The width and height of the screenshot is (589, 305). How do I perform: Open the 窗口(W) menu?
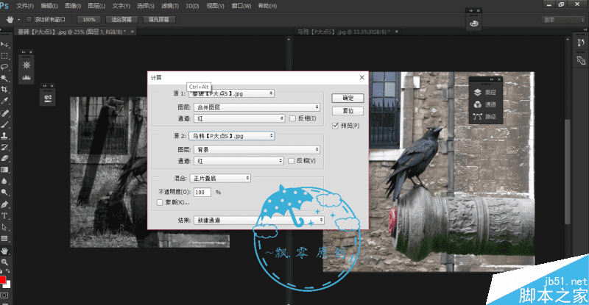(x=241, y=6)
